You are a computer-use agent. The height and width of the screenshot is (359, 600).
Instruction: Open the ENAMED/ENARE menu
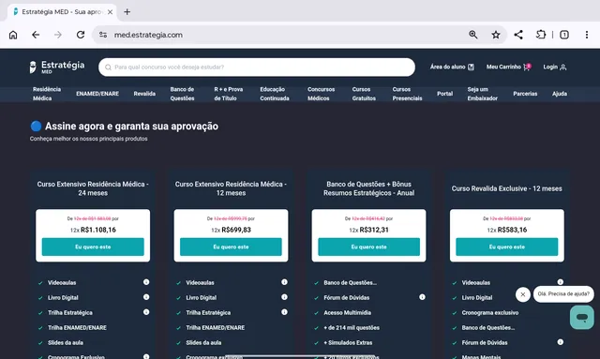tap(97, 94)
